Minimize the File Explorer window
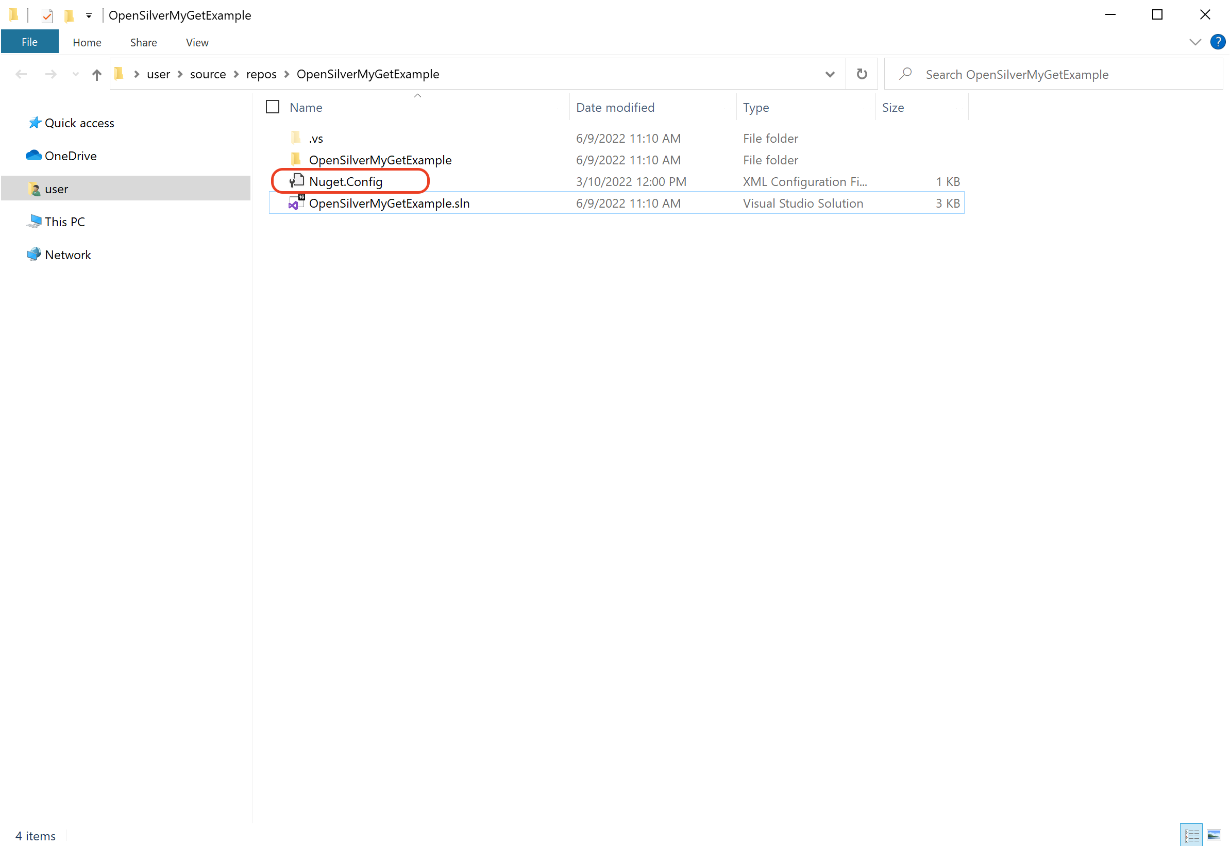 [1111, 15]
